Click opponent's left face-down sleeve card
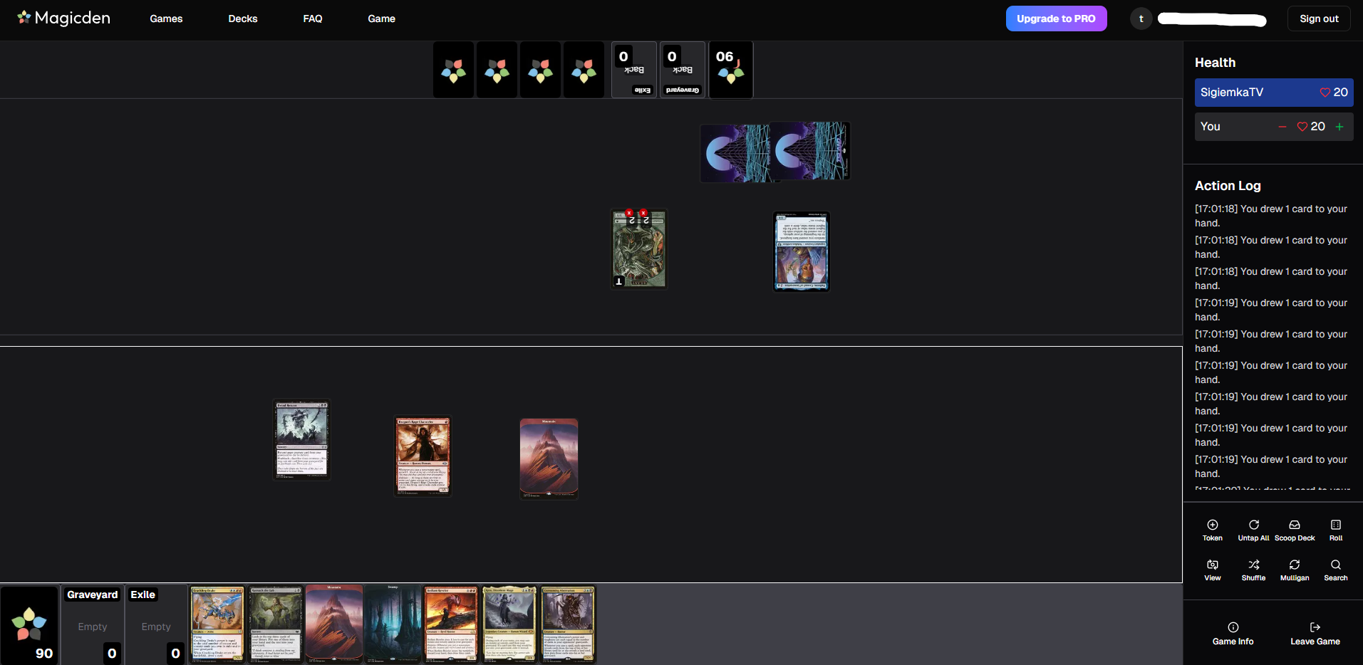The height and width of the screenshot is (665, 1363). (x=735, y=152)
